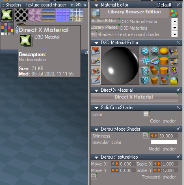Select the orange sphere preview shape
184x185 pixels.
pos(164,51)
